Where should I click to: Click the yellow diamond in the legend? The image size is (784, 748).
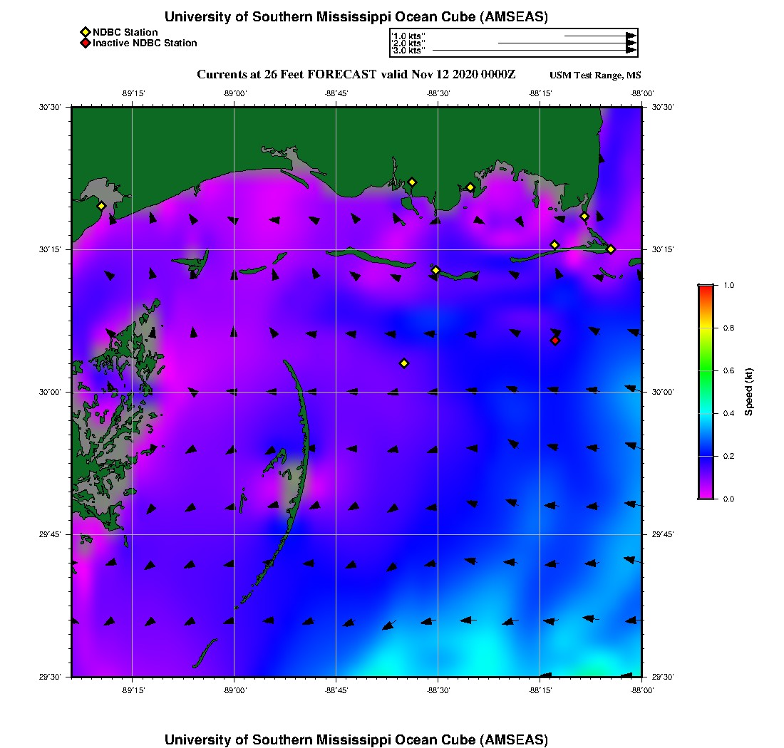pyautogui.click(x=85, y=32)
